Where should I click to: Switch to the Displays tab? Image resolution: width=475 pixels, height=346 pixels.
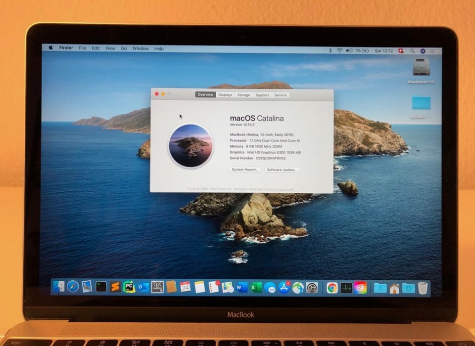pos(225,95)
